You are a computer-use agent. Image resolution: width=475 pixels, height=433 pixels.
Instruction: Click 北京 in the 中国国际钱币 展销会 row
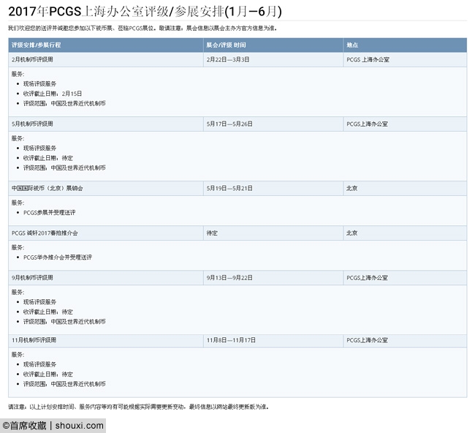tap(352, 188)
